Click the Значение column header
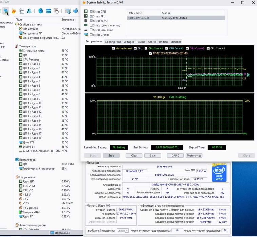 click(x=71, y=20)
